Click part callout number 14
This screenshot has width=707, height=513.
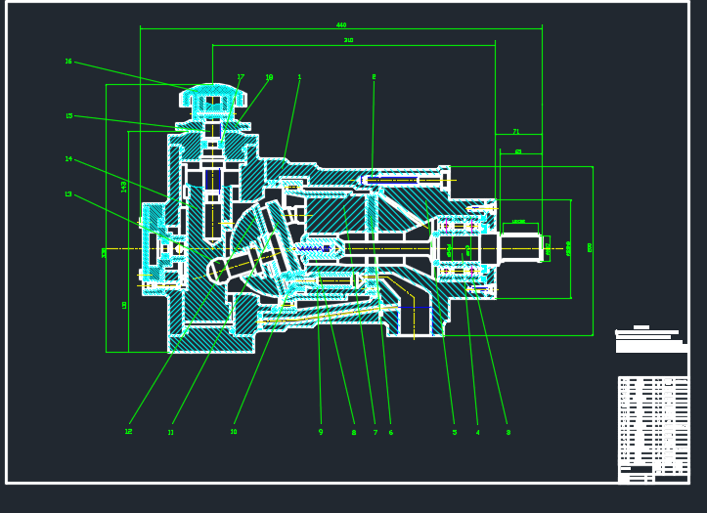coord(68,158)
